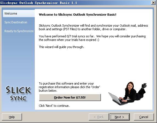Viewport: 157px width, 123px height.
Task: Click the Slick Sync logo
Action: (x=18, y=93)
